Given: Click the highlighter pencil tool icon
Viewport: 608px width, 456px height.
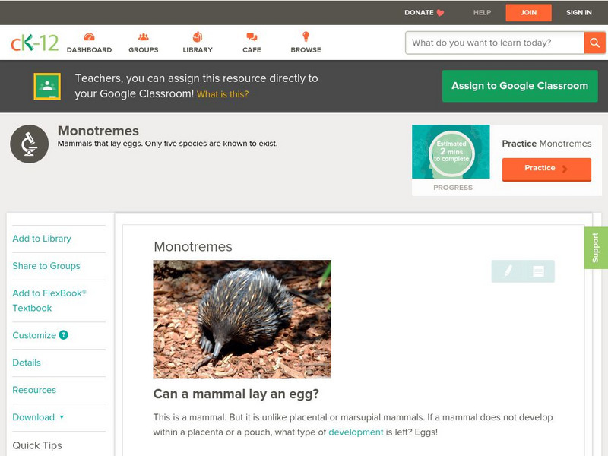Looking at the screenshot, I should coord(508,271).
